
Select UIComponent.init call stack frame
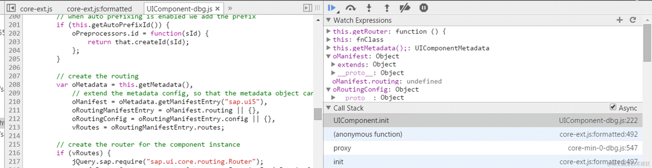(483, 120)
